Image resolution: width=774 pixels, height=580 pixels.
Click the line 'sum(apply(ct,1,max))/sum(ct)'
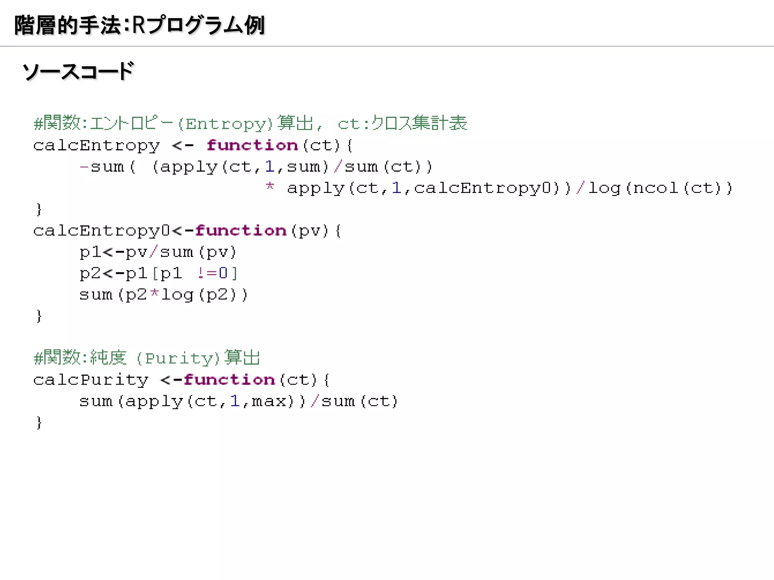pyautogui.click(x=239, y=401)
